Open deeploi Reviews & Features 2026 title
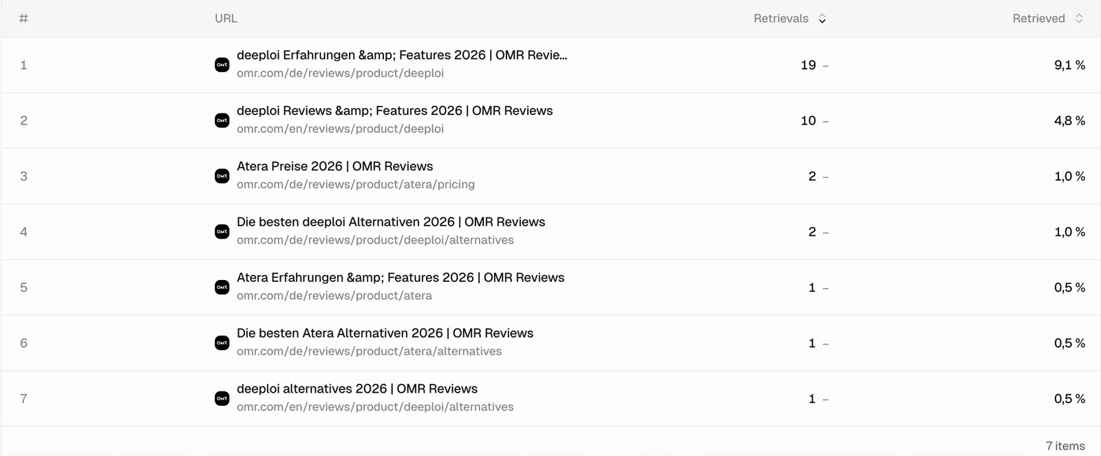Screen dimensions: 1101x456 pyautogui.click(x=394, y=111)
